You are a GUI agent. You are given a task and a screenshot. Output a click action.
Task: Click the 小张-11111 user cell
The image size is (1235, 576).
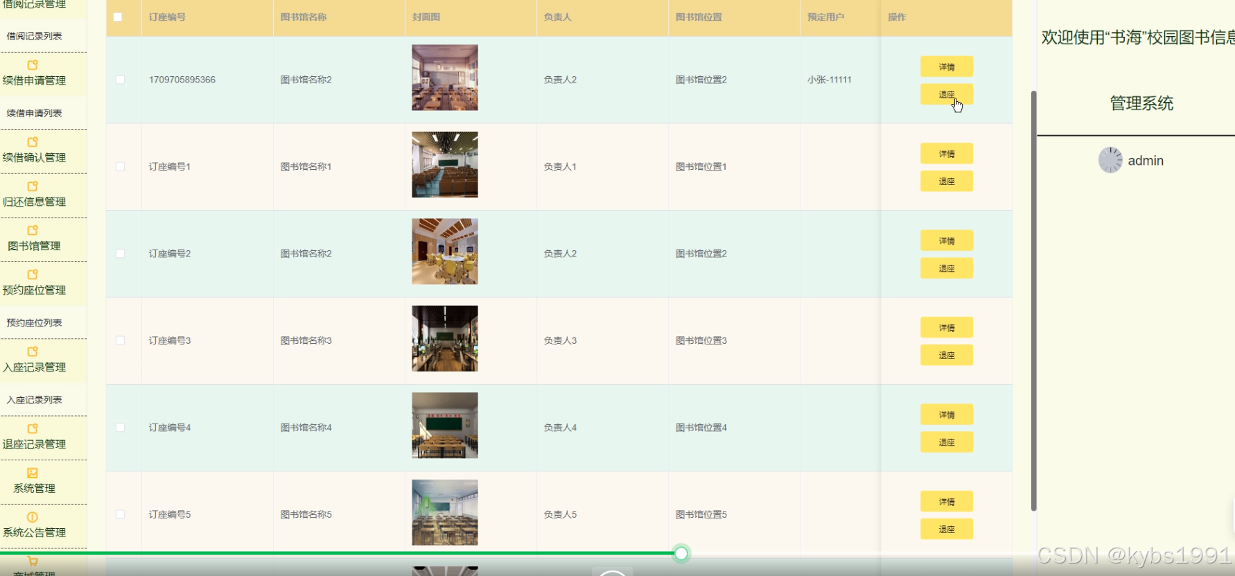point(830,80)
